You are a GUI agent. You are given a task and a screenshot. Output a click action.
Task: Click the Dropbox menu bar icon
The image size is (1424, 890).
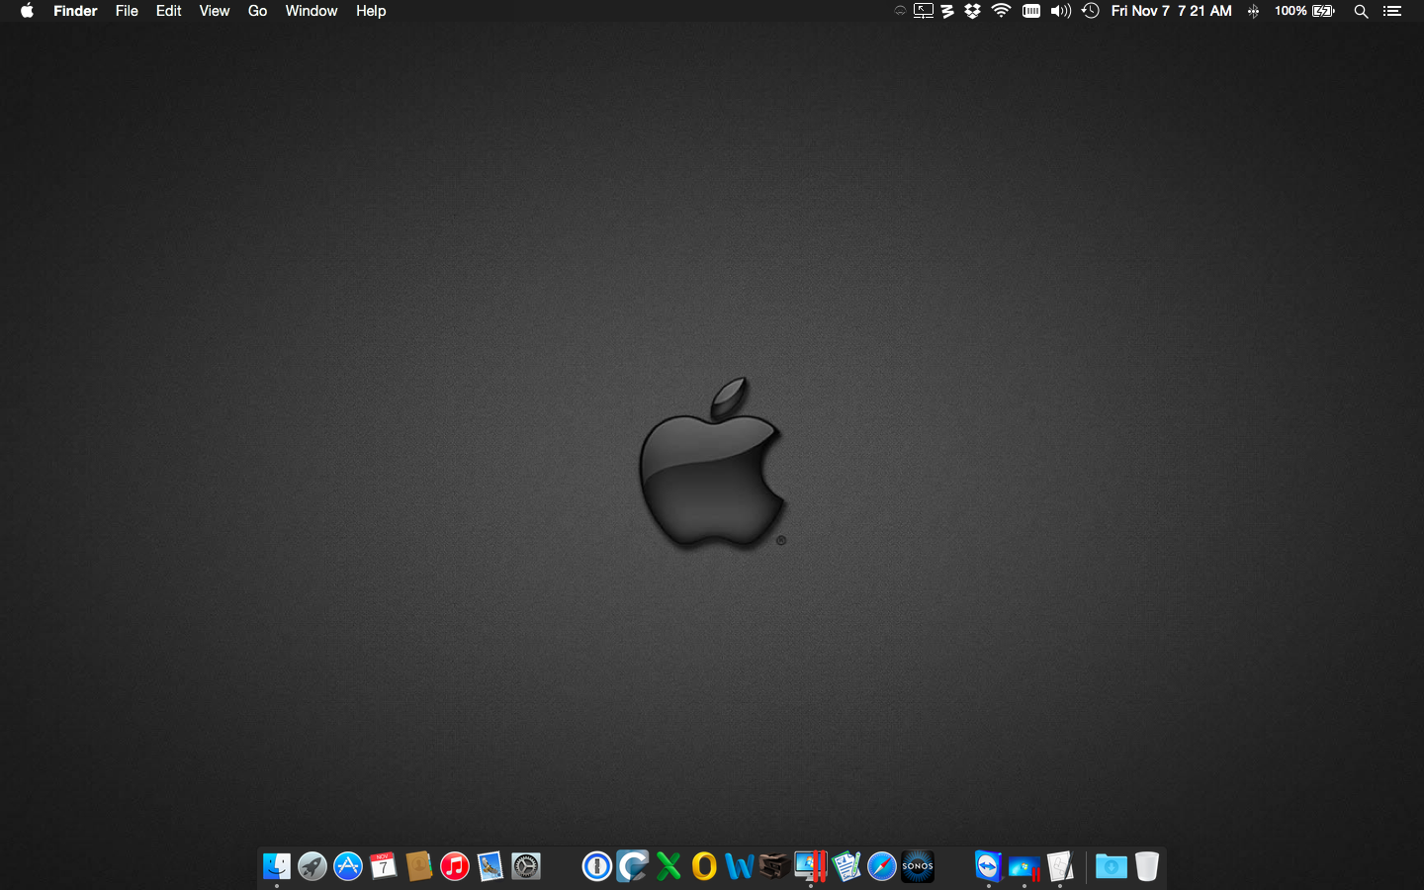[973, 11]
